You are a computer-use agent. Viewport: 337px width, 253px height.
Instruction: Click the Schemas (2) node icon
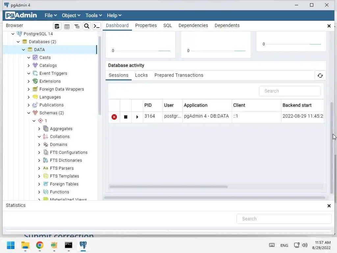pyautogui.click(x=35, y=113)
